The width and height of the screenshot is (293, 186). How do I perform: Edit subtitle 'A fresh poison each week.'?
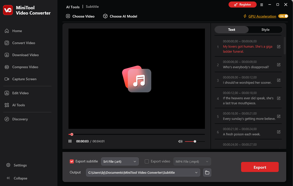(279, 132)
